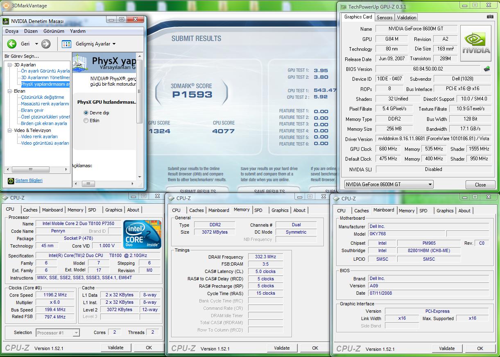Click the title icon of CPU-Z Mainboard window
The height and width of the screenshot is (357, 500).
337,199
